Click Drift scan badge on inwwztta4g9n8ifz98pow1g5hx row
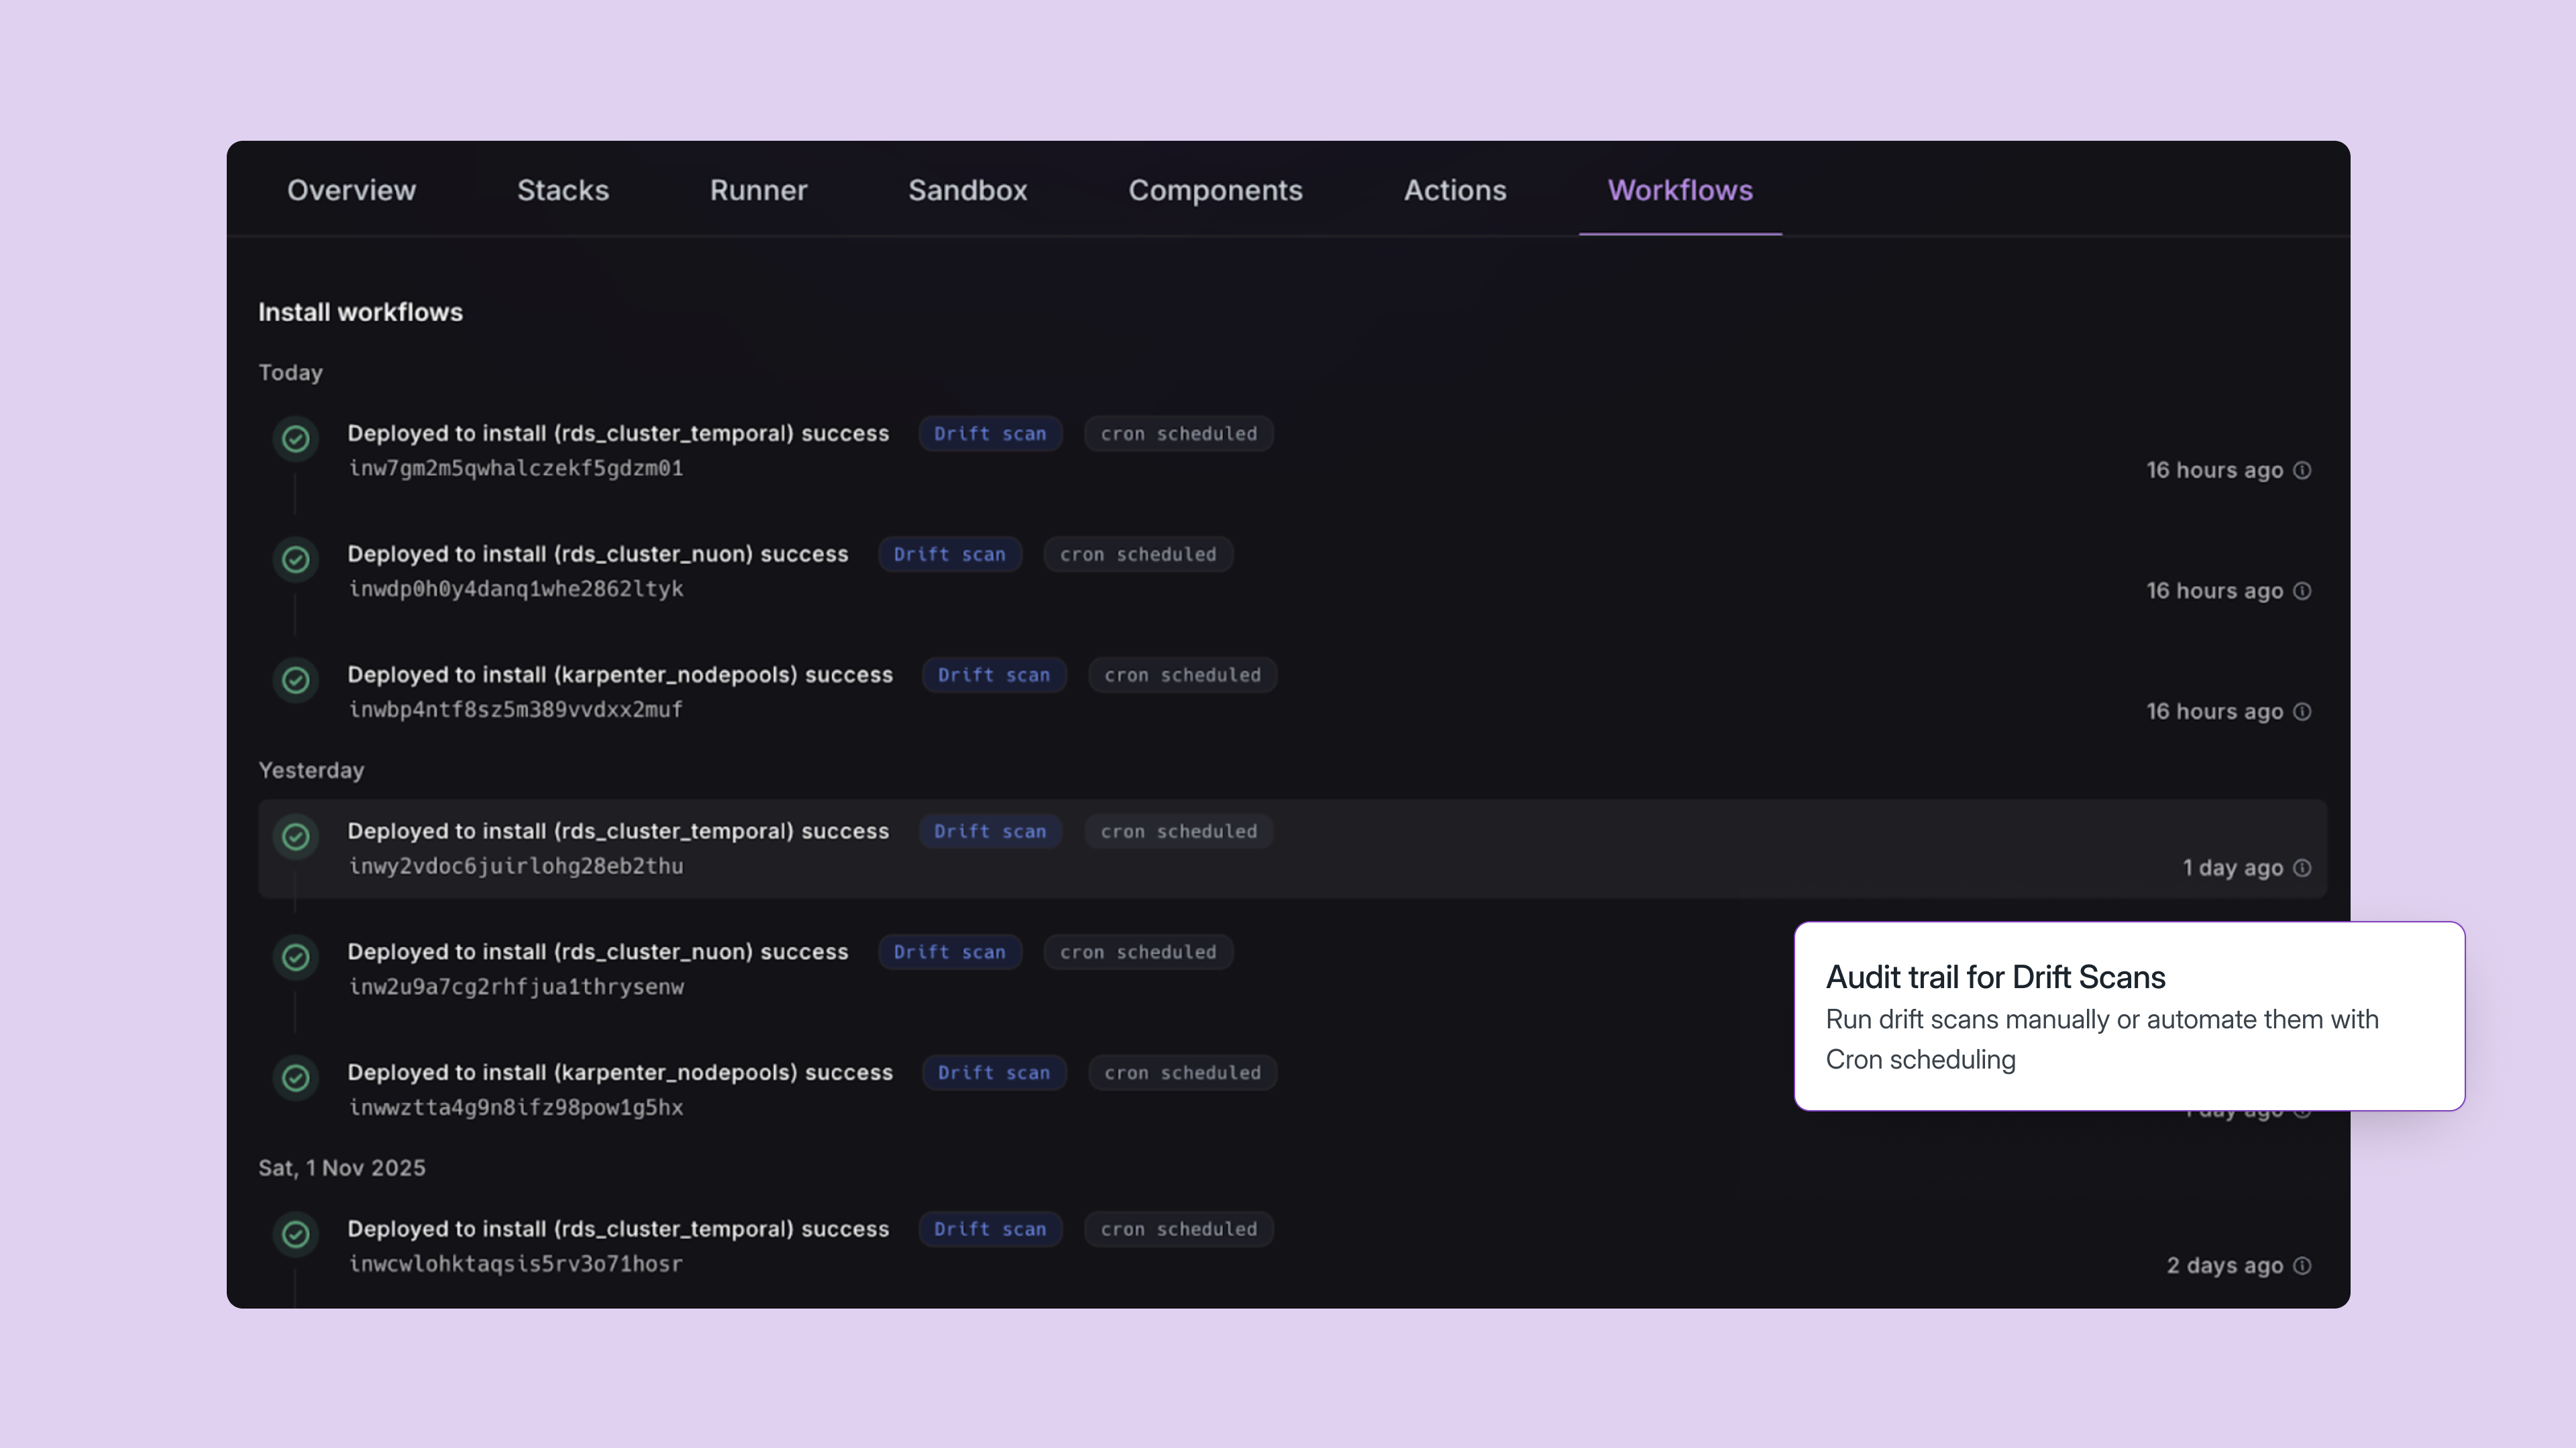2576x1448 pixels. point(993,1073)
